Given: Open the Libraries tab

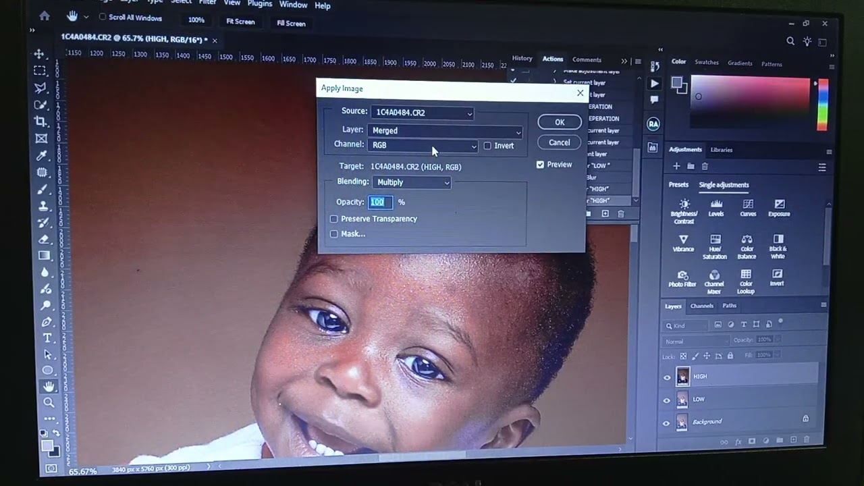Looking at the screenshot, I should [x=721, y=150].
